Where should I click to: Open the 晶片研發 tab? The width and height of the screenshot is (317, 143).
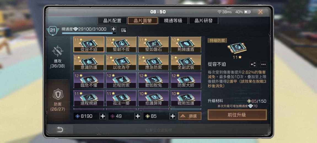coord(203,21)
